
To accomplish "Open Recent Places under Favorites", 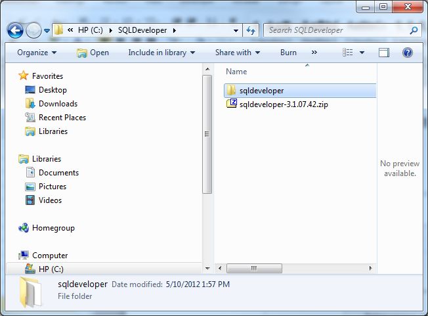I will click(x=62, y=118).
